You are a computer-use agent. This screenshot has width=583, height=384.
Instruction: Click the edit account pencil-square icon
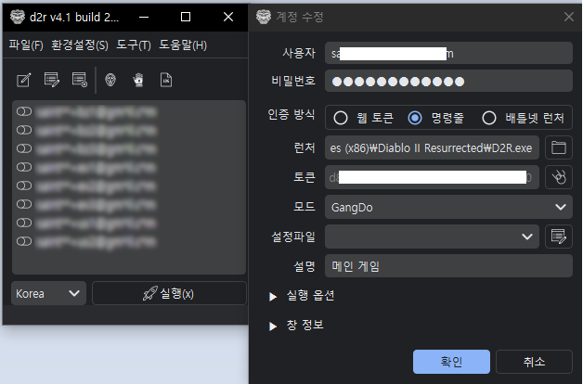point(24,80)
